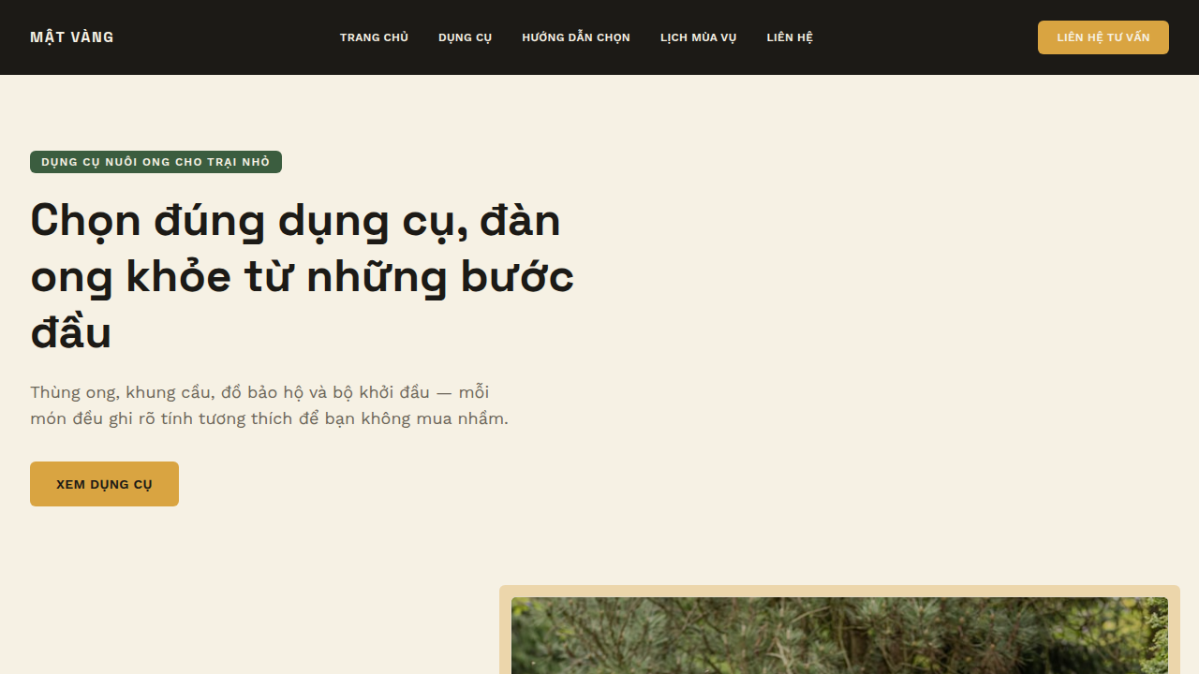Click the MẬT VÀNG site logo
The width and height of the screenshot is (1199, 674).
click(x=72, y=37)
